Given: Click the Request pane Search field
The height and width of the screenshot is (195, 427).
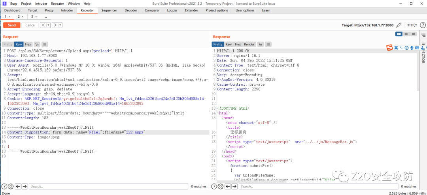Looking at the screenshot, I should pyautogui.click(x=108, y=186).
